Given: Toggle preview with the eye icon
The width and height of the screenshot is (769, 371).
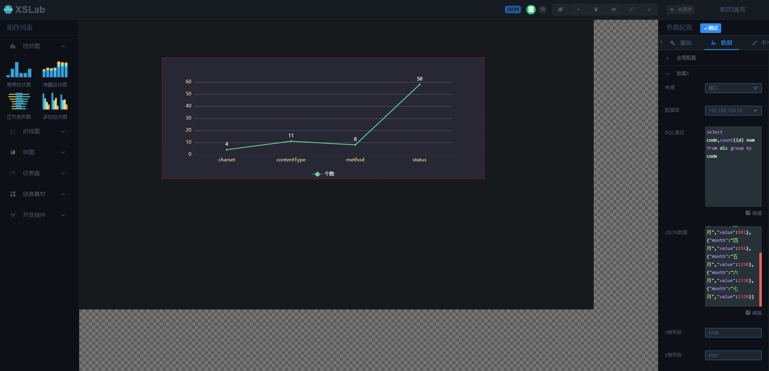Looking at the screenshot, I should click(613, 10).
